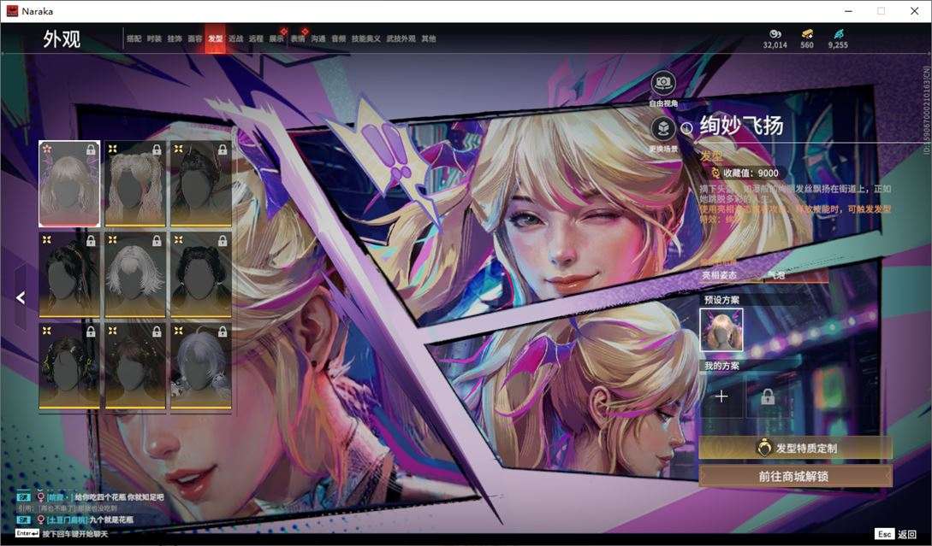
Task: Open the 武技外观 tab
Action: 401,38
